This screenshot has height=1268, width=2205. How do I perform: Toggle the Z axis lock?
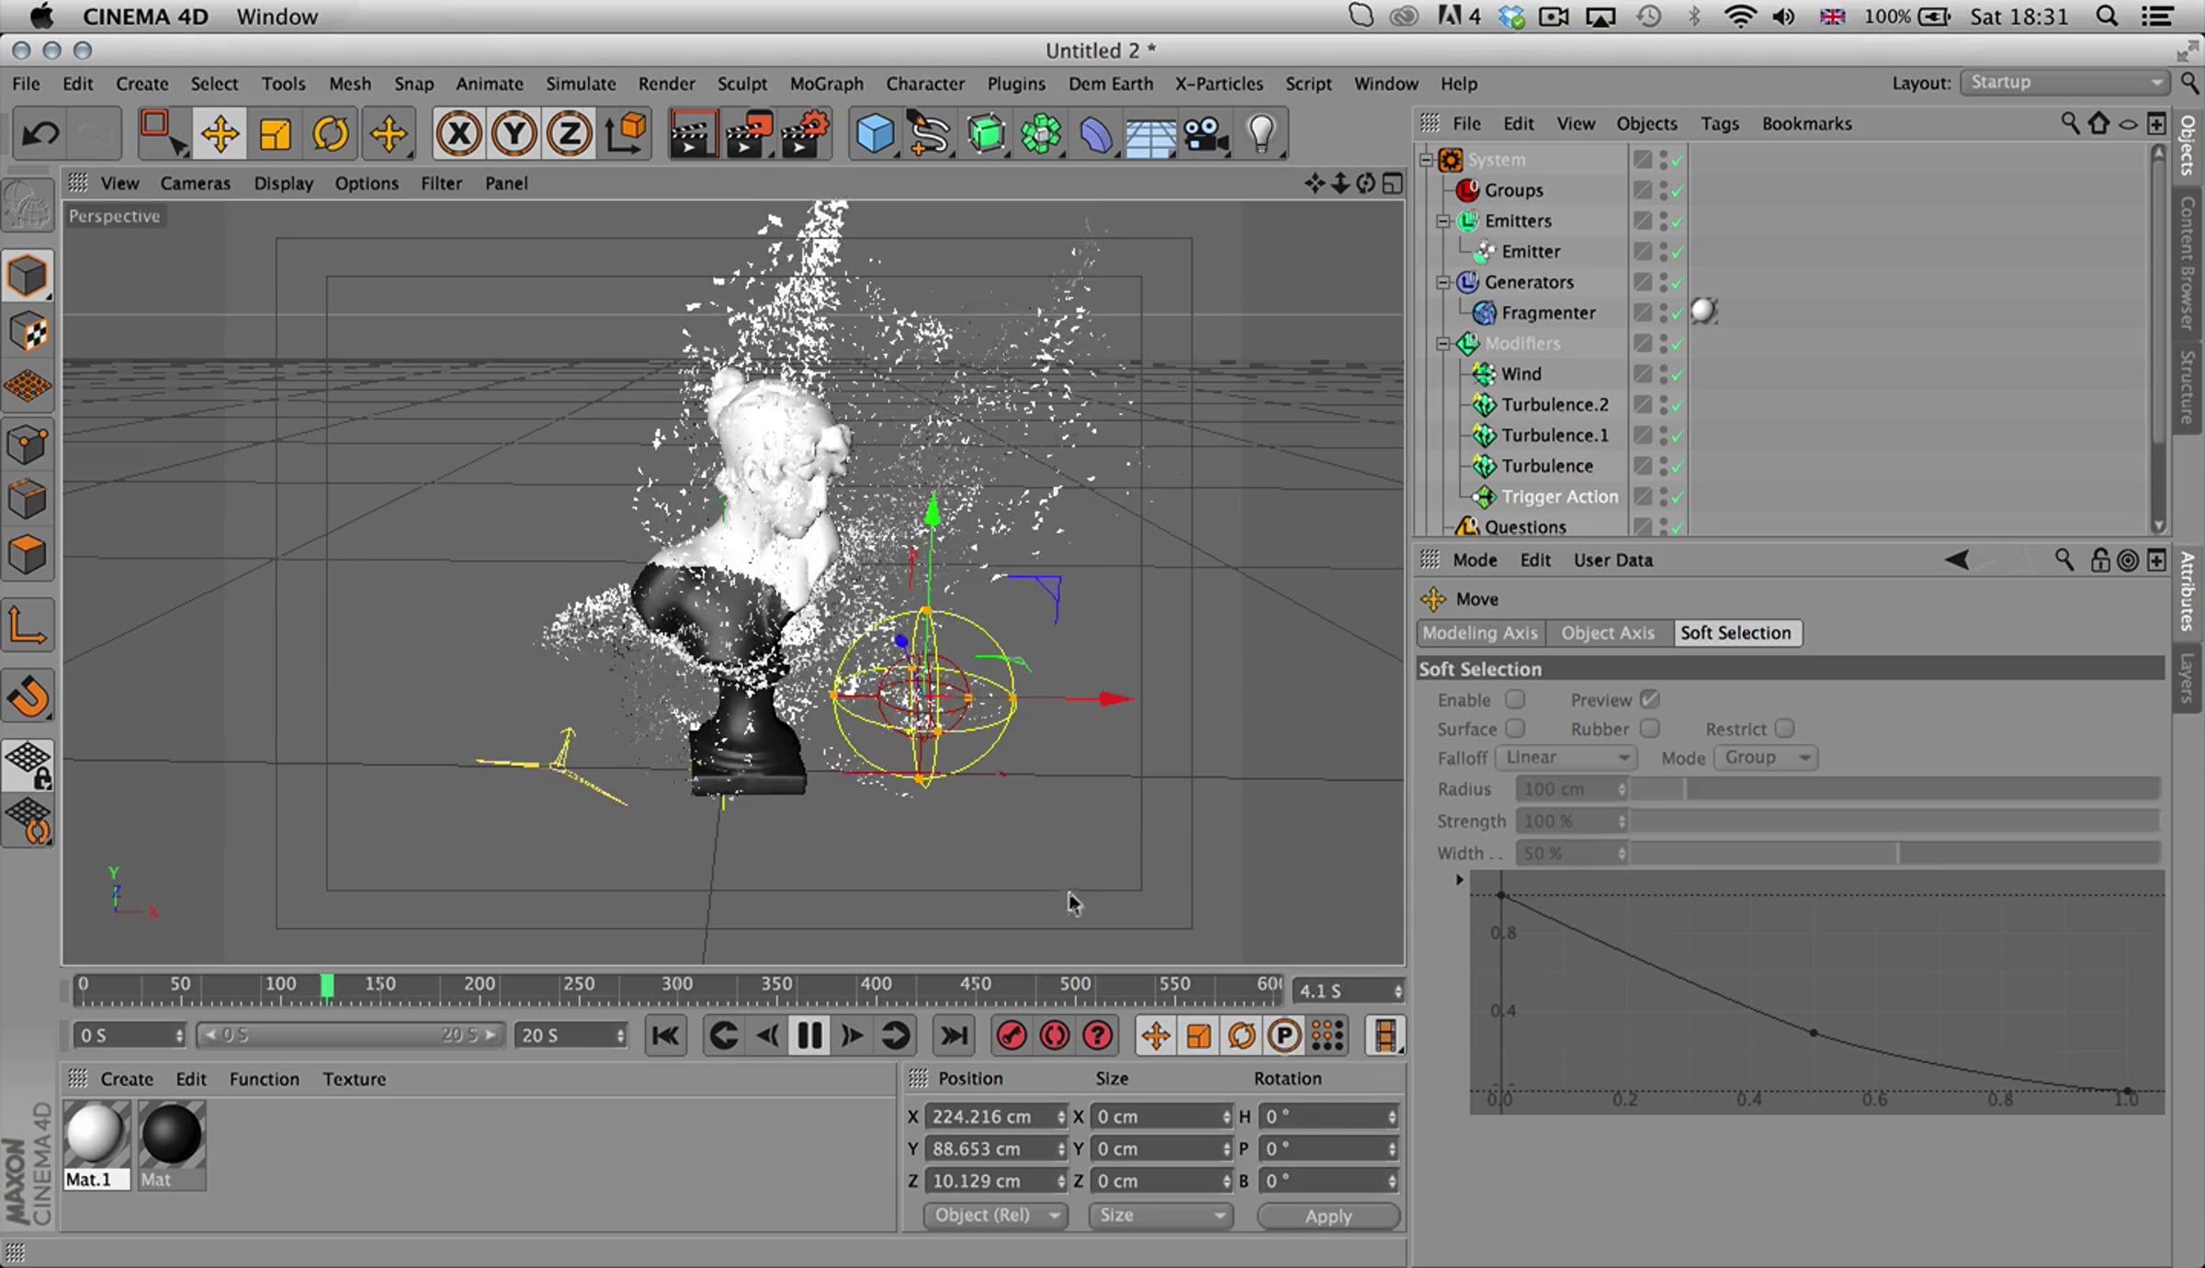569,134
